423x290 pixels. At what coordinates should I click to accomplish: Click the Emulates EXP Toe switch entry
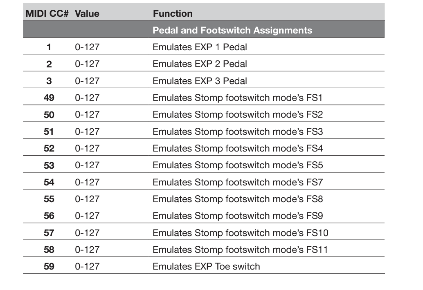(x=206, y=266)
